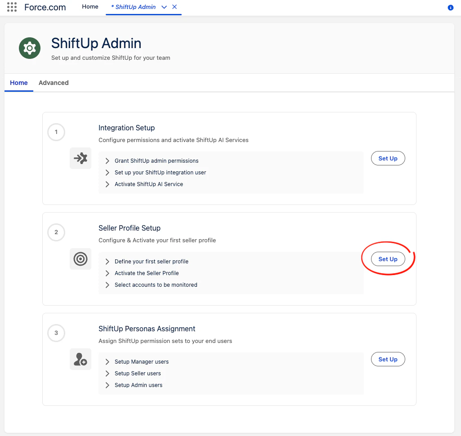Click the ShiftUp Admin green gear icon
Viewport: 461px width, 436px height.
coord(30,48)
